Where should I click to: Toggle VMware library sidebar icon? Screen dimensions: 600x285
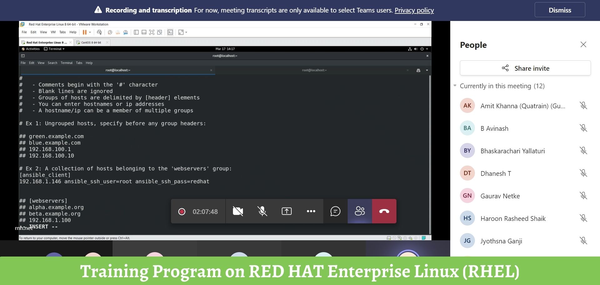point(136,32)
